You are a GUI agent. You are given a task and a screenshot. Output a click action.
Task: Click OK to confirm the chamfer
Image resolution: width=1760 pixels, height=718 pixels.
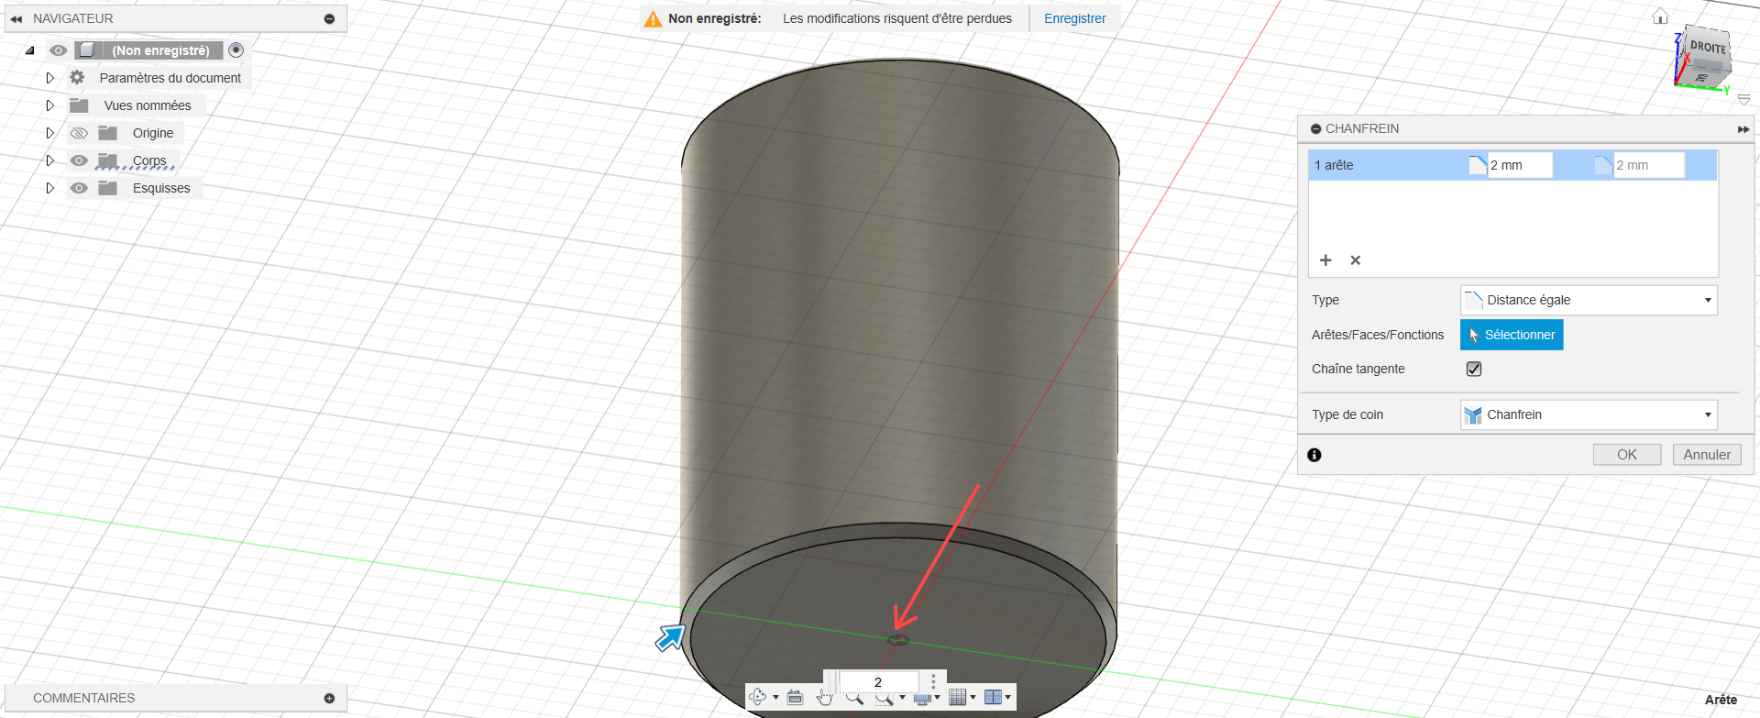click(1626, 455)
